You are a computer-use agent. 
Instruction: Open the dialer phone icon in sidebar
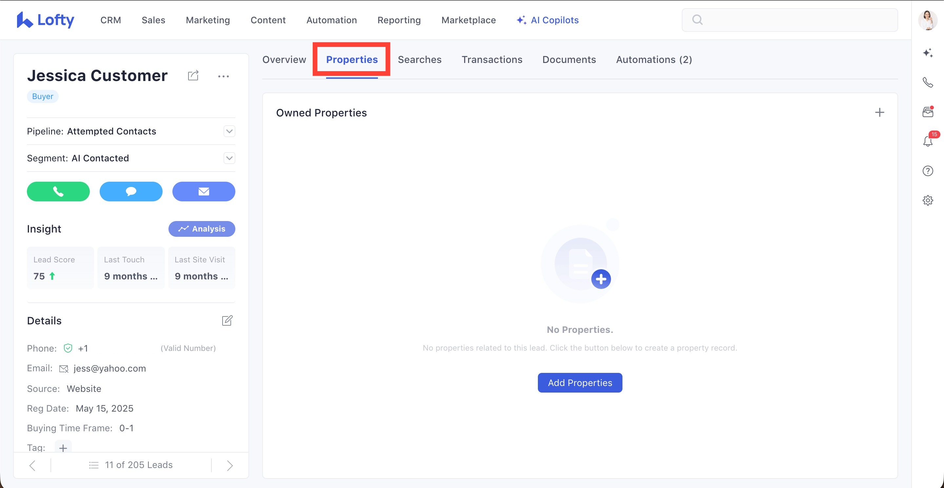pyautogui.click(x=928, y=83)
